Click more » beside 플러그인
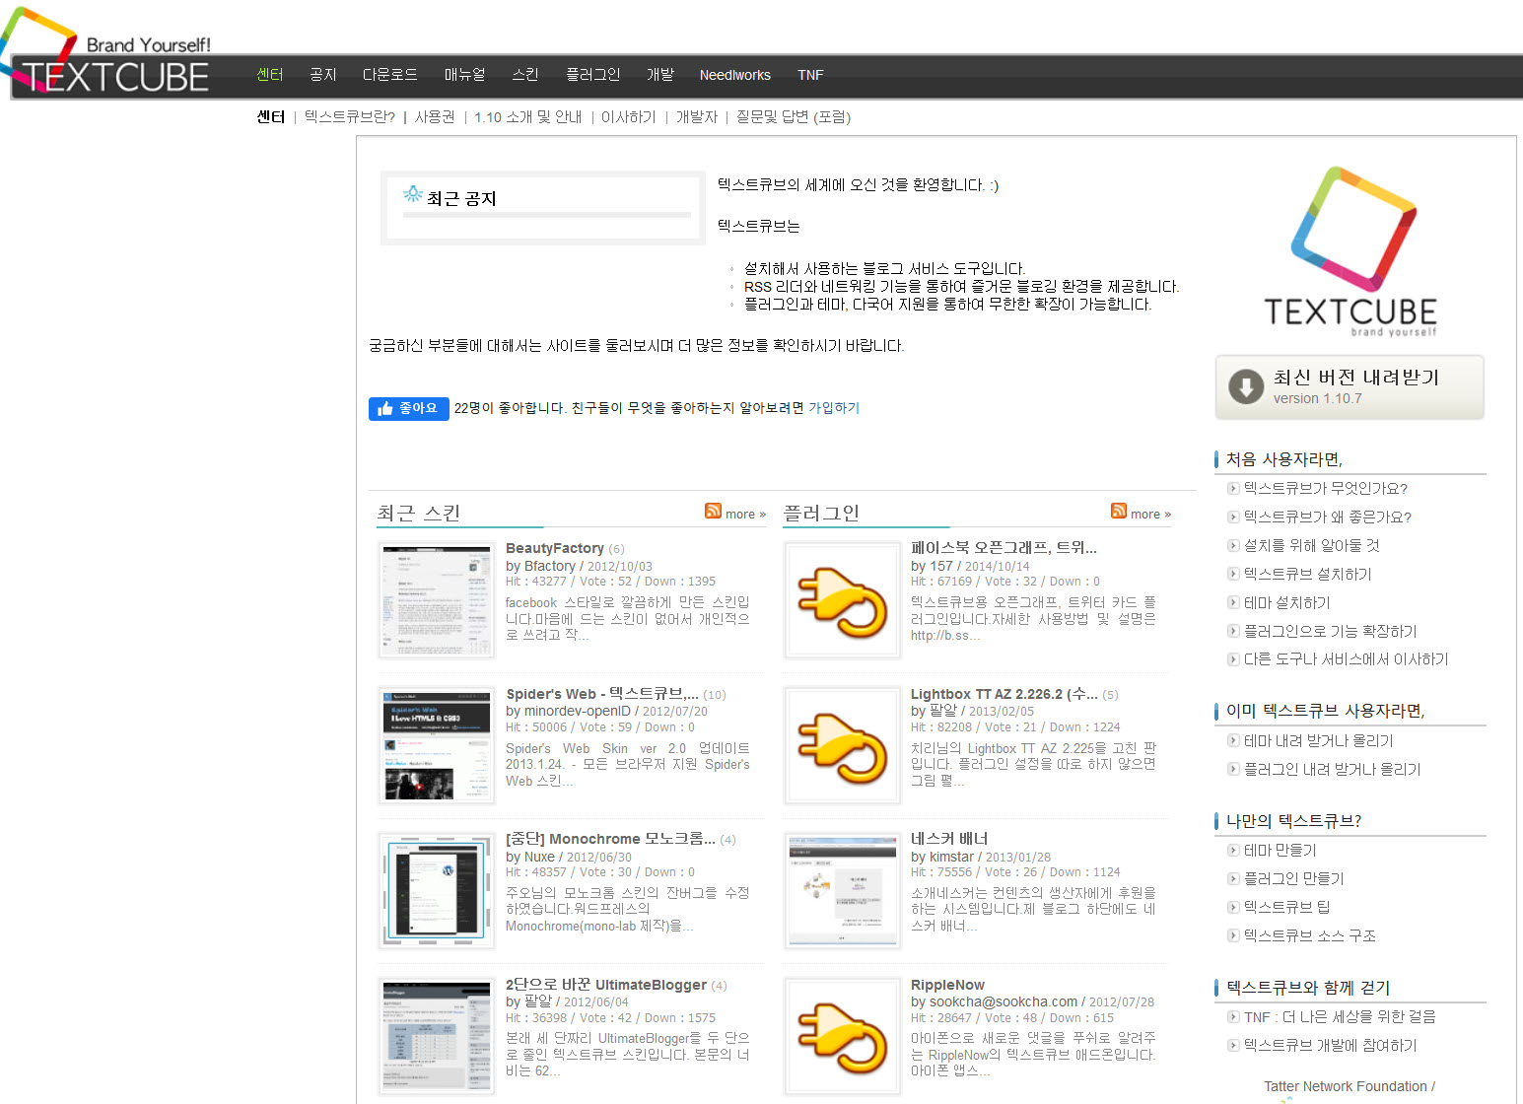The image size is (1523, 1104). click(1150, 515)
